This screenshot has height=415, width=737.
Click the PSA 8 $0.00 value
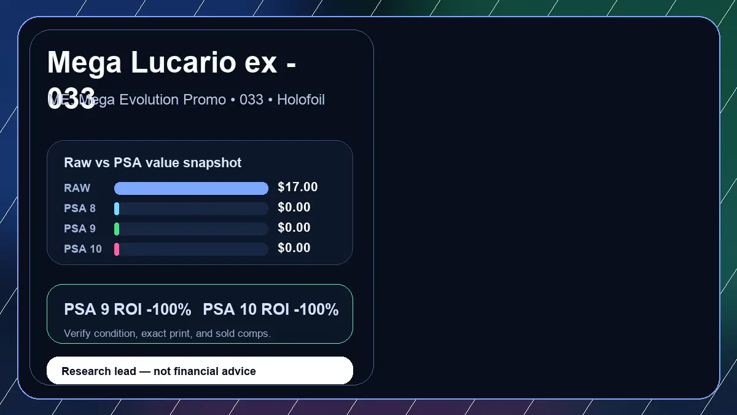click(294, 208)
